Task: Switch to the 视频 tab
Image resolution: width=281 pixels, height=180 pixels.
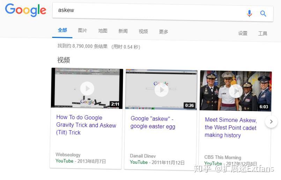Action: coord(143,32)
